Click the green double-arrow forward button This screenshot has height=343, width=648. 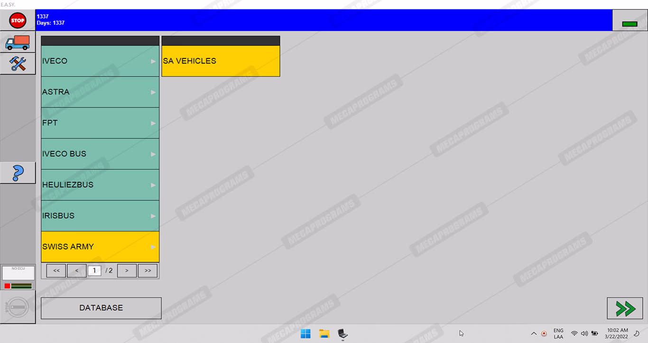[x=625, y=308]
